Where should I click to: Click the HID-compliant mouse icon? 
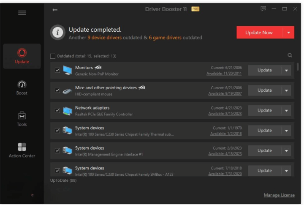pyautogui.click(x=67, y=90)
